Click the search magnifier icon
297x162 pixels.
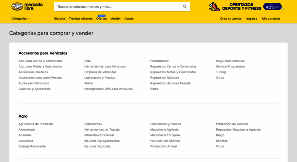[185, 7]
